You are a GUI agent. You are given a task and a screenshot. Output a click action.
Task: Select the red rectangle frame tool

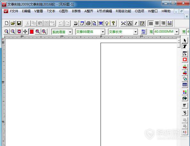pos(185,60)
